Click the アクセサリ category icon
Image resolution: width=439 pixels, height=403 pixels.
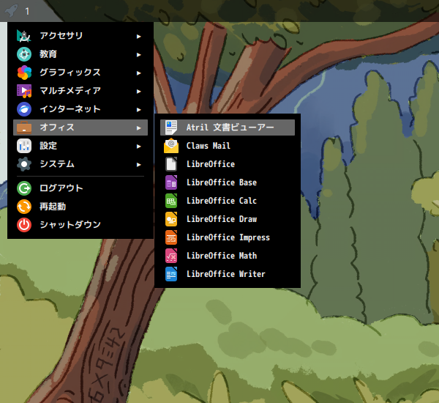tap(24, 36)
